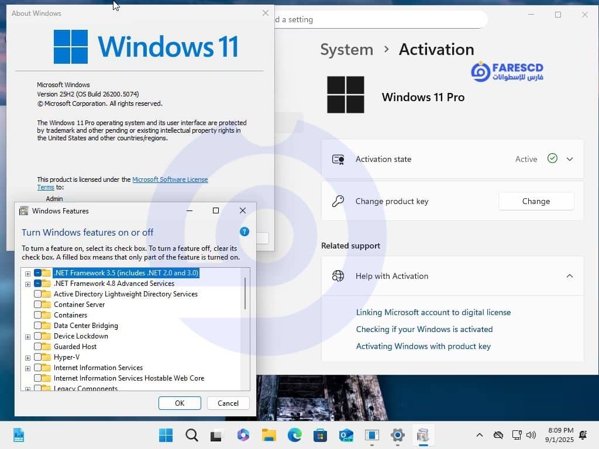Image resolution: width=599 pixels, height=449 pixels.
Task: Check the Device Lockdown checkbox
Action: (x=37, y=336)
